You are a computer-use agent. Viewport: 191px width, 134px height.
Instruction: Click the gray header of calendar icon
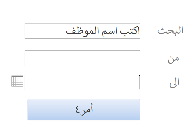[17, 76]
